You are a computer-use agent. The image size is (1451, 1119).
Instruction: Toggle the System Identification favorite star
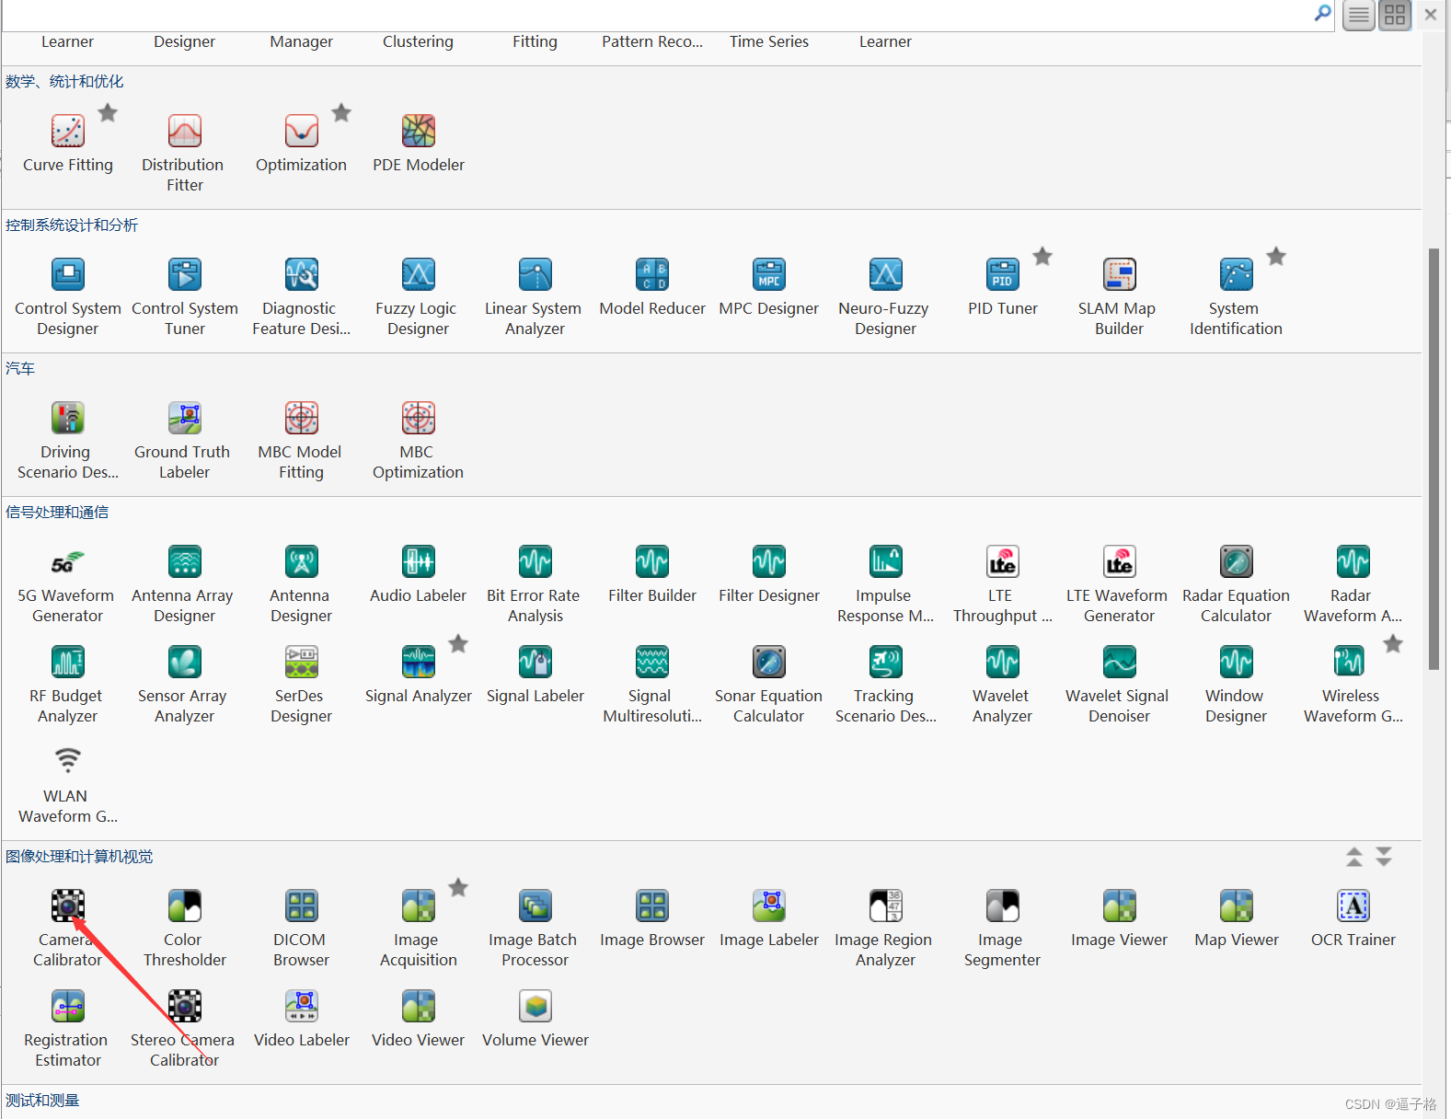click(x=1276, y=257)
